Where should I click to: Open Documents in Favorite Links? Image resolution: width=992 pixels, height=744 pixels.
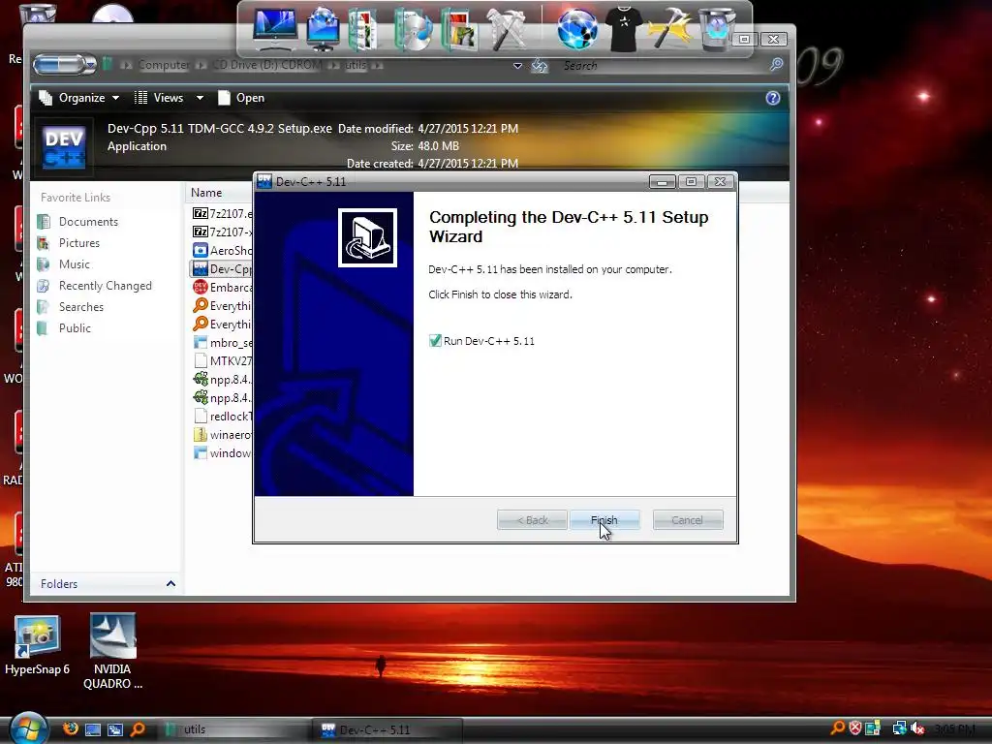[x=88, y=222]
